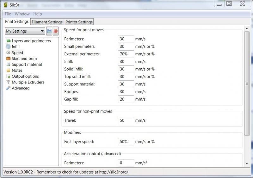Click the Top solid infill speed field
The height and width of the screenshot is (178, 253).
click(x=126, y=77)
